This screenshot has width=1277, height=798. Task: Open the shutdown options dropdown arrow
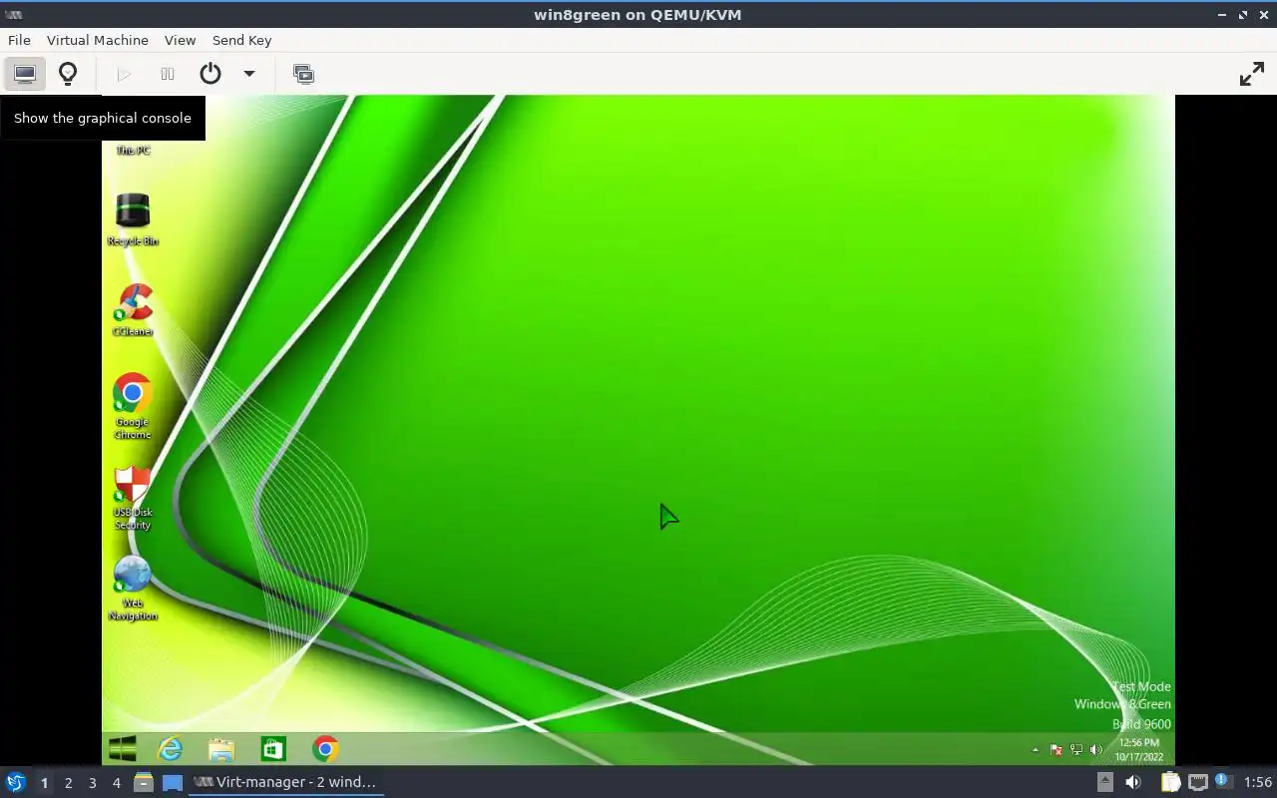point(249,74)
